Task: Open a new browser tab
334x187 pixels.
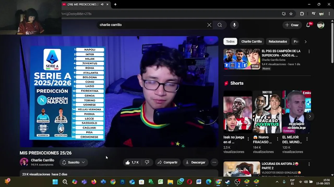Action: [115, 4]
